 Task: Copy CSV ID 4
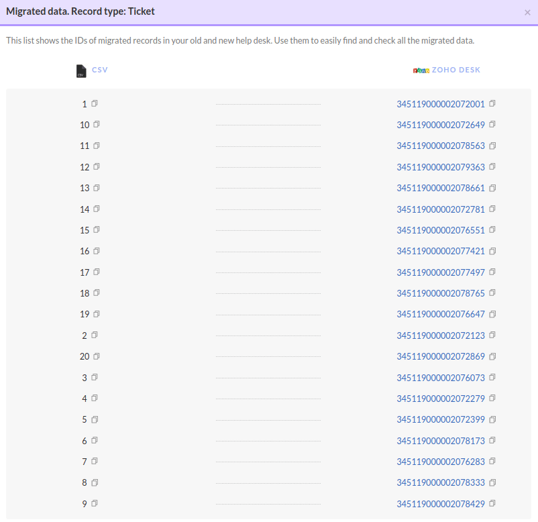pos(95,398)
